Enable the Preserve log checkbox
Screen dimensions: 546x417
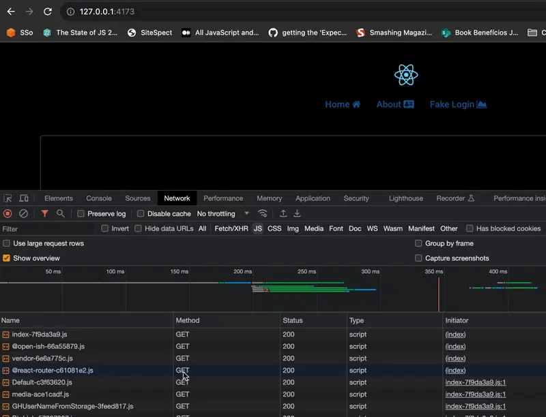81,214
